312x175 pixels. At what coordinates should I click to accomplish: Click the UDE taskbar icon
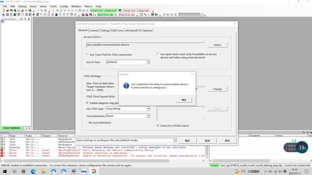point(84,171)
